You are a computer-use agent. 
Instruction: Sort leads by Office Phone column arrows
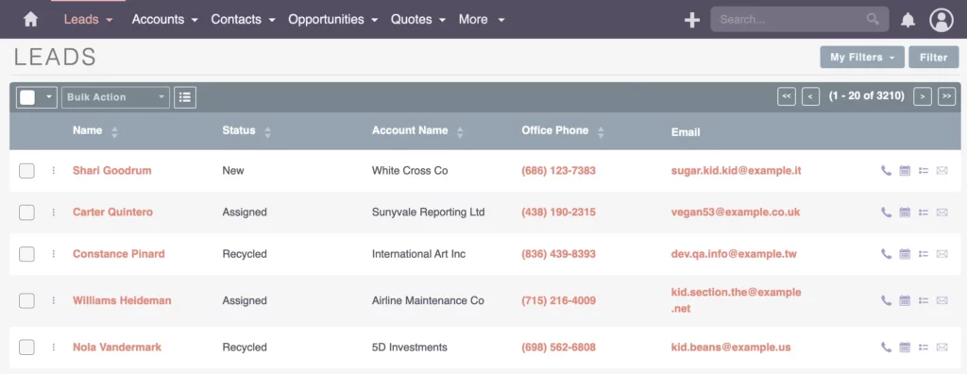tap(601, 131)
